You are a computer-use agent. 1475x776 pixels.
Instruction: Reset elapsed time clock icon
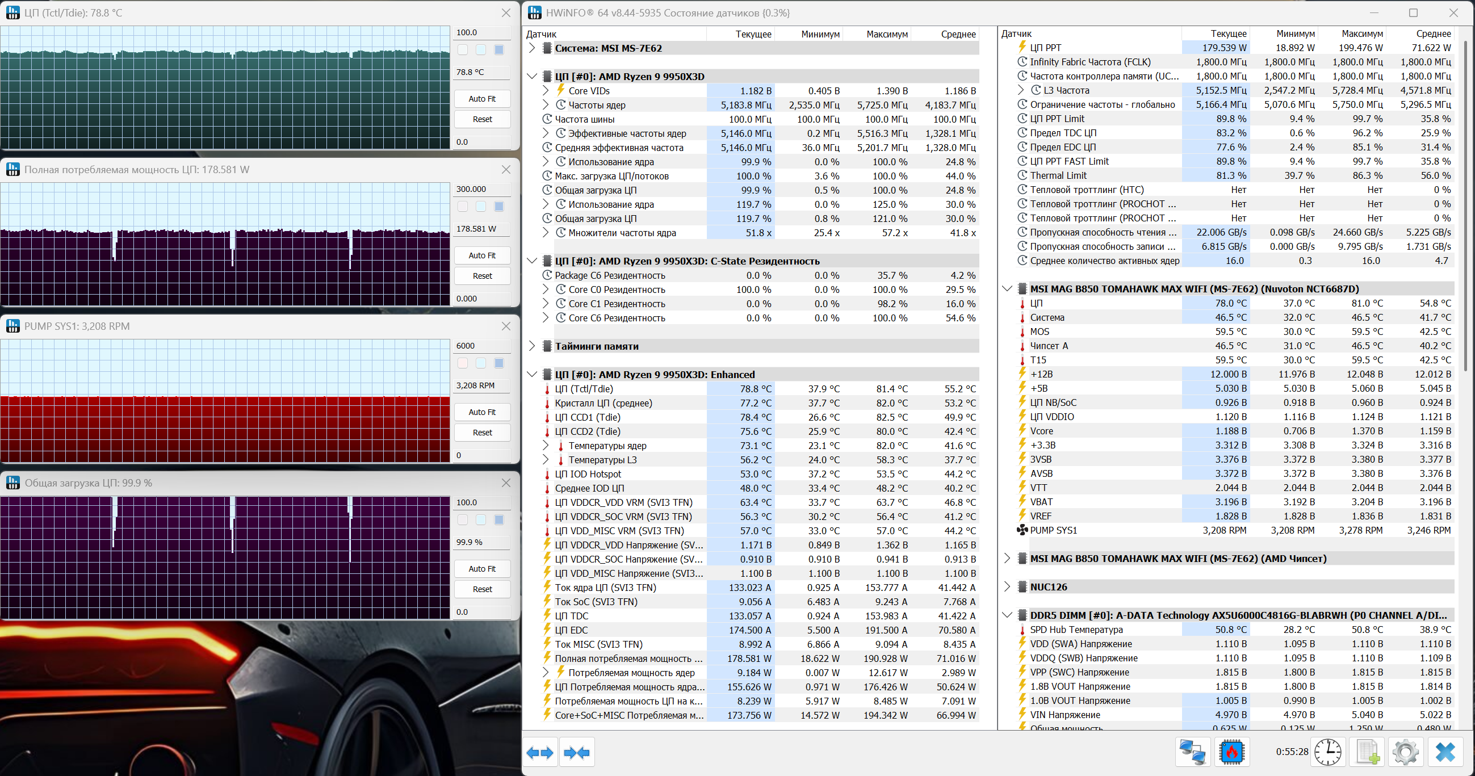[1327, 753]
